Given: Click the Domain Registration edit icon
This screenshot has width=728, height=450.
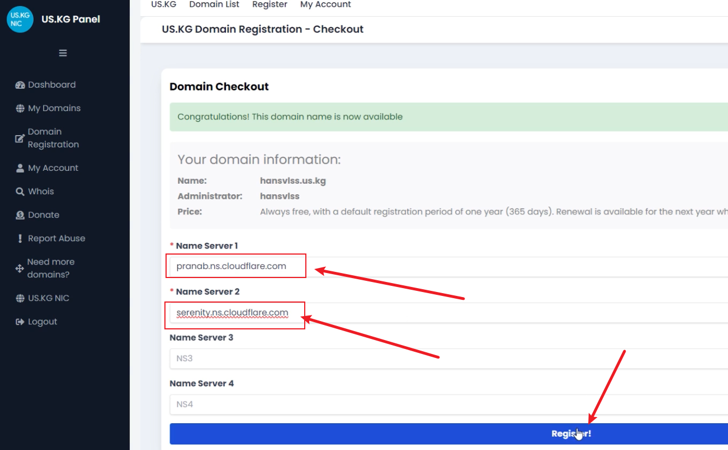Looking at the screenshot, I should click(20, 138).
